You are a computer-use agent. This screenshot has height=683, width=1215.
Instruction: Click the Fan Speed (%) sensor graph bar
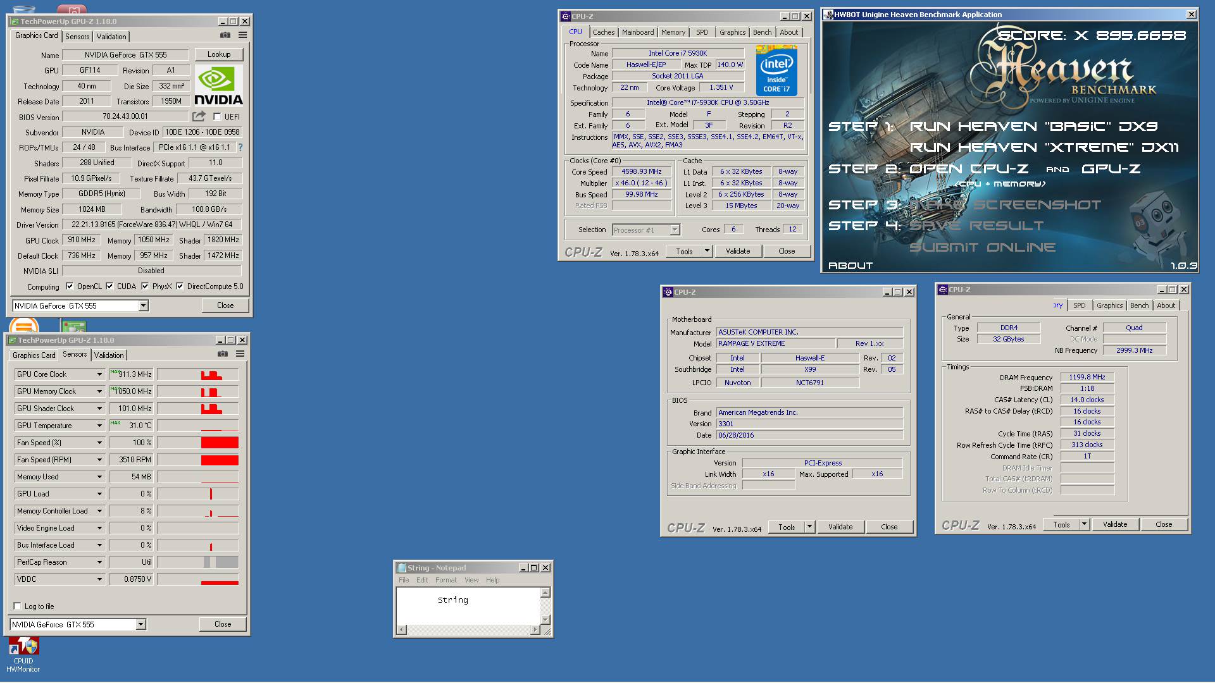pyautogui.click(x=198, y=443)
